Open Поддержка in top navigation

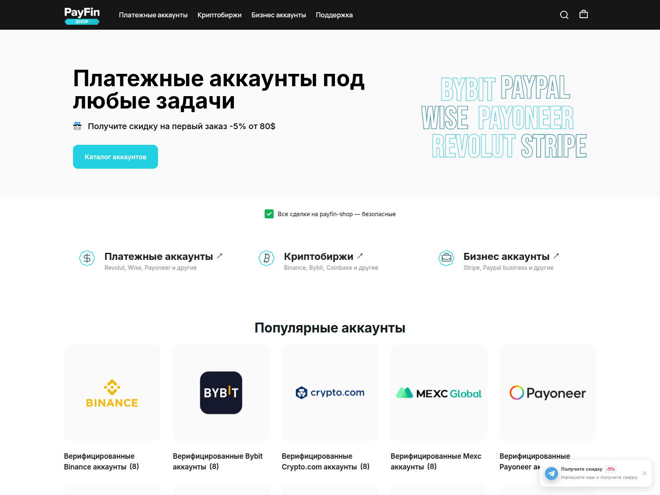pos(334,15)
